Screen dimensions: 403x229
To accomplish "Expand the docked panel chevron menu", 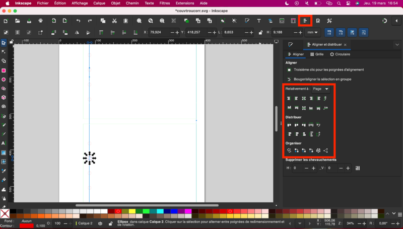I will (396, 44).
